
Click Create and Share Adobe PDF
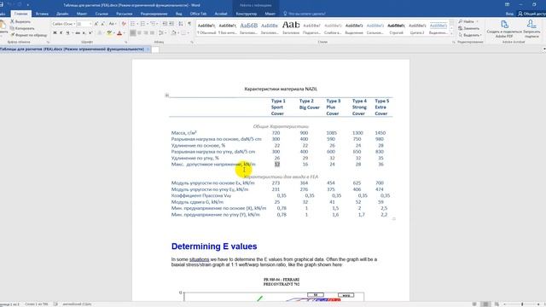[504, 28]
